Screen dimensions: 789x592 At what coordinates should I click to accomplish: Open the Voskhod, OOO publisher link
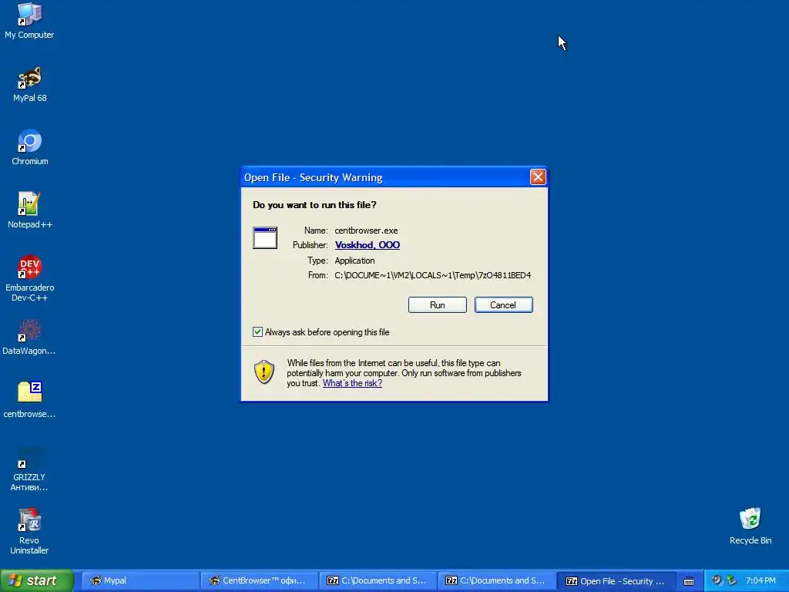(x=368, y=245)
